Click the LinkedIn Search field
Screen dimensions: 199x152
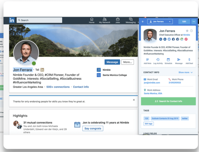coord(39,20)
